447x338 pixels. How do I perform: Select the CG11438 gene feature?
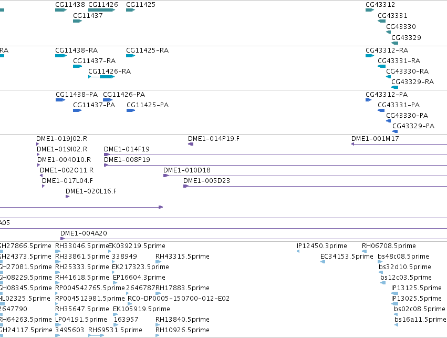click(x=61, y=10)
